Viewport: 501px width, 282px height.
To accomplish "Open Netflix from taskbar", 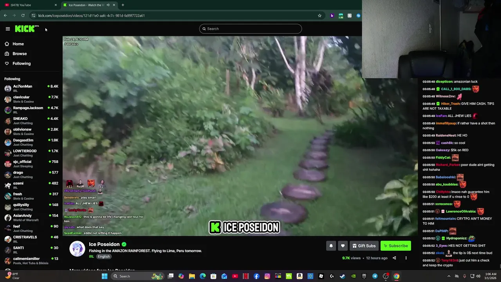I will [x=246, y=276].
